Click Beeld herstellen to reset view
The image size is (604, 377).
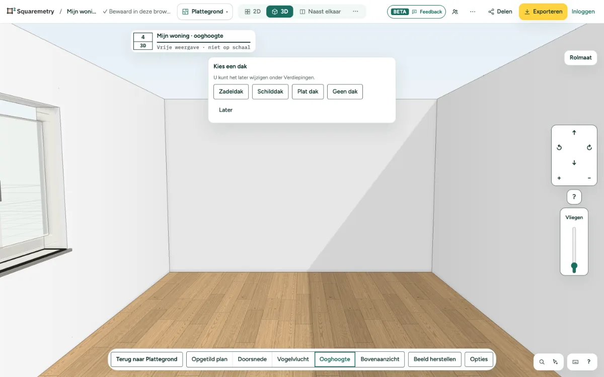435,359
